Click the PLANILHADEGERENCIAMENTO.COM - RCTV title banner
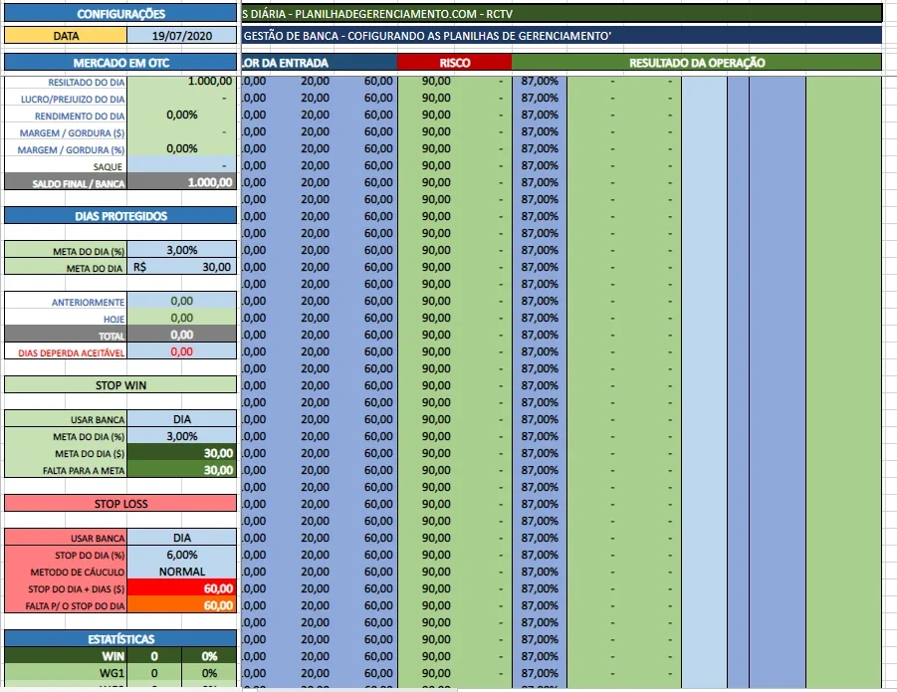 [561, 14]
